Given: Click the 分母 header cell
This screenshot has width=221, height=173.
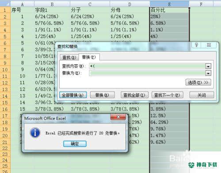Looking at the screenshot, I should [130, 10].
